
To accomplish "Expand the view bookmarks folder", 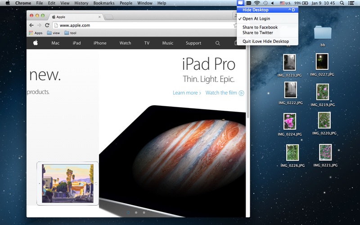I will click(53, 33).
